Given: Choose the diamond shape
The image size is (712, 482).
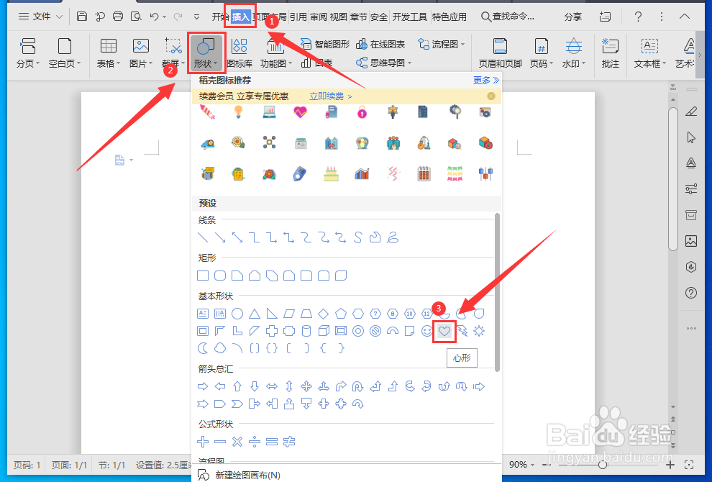Looking at the screenshot, I should [324, 314].
